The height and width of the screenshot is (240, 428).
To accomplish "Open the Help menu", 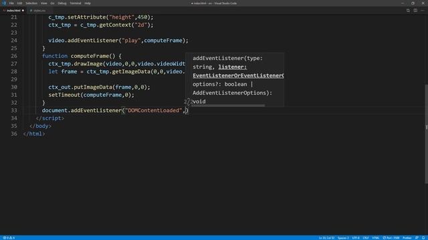I will pos(88,3).
